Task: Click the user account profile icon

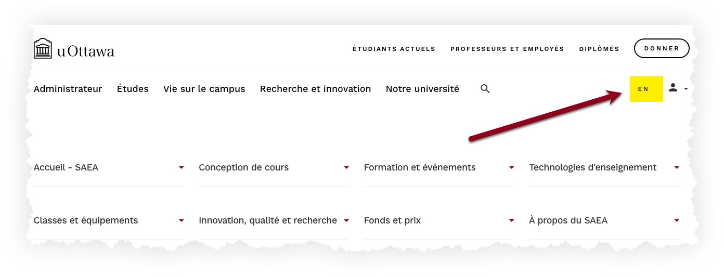Action: pos(673,88)
